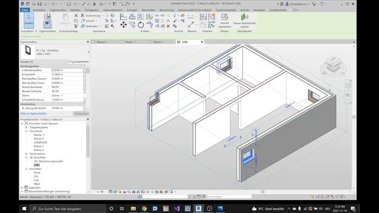Select 3D- Berechnungsmodell view
The width and height of the screenshot is (379, 213).
coord(49,162)
